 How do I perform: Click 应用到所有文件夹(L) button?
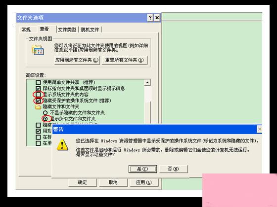(77, 60)
